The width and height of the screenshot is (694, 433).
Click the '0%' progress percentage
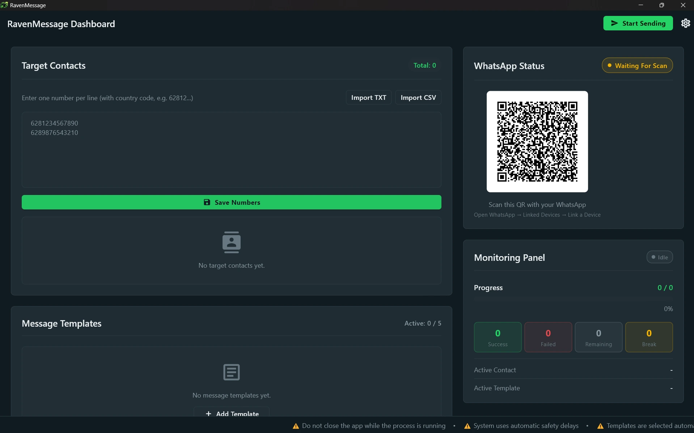pos(668,309)
